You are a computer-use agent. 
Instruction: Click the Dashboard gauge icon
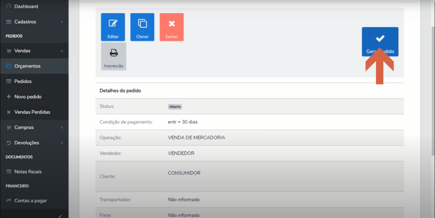[9, 6]
